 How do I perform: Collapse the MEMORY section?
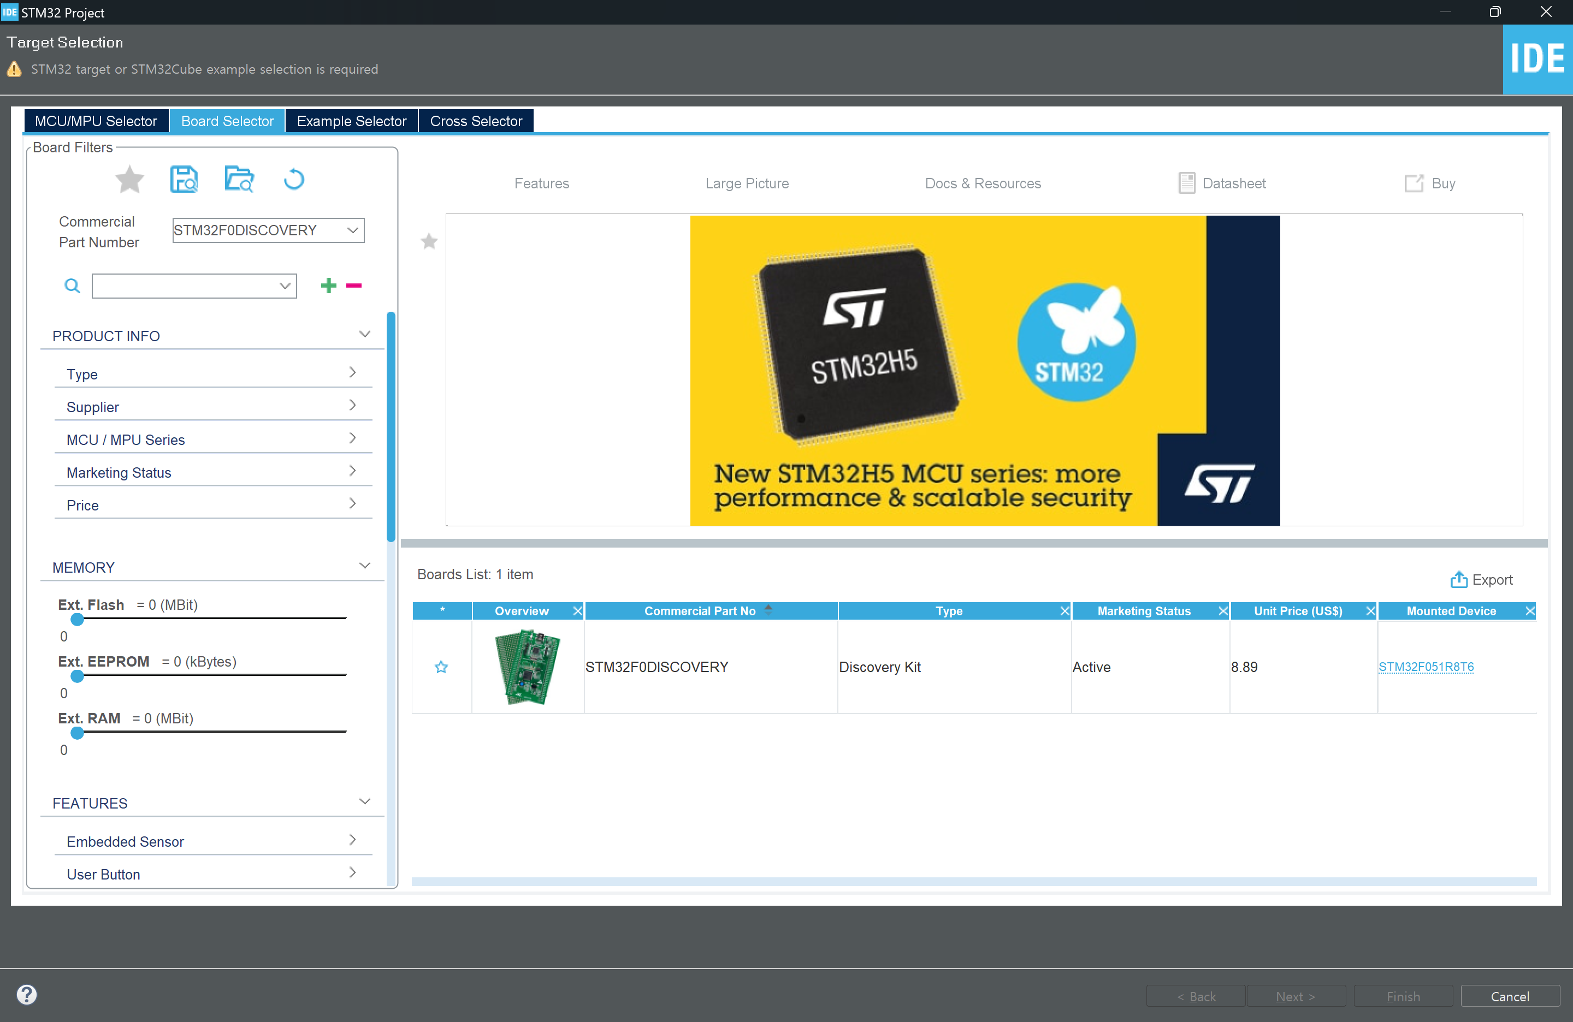click(364, 566)
